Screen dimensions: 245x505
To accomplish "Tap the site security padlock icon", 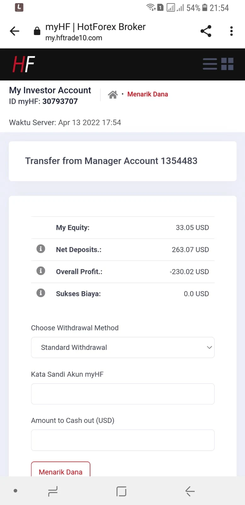I will click(x=37, y=31).
